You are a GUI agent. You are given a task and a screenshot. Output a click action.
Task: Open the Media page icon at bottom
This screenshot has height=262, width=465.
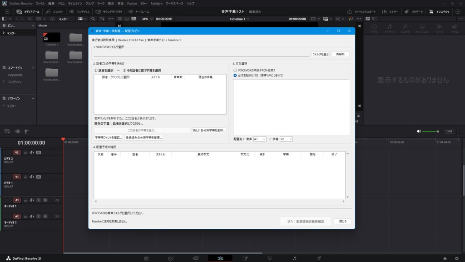(146, 258)
